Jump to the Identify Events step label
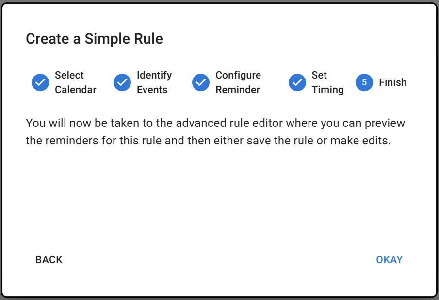The width and height of the screenshot is (439, 300). point(154,82)
